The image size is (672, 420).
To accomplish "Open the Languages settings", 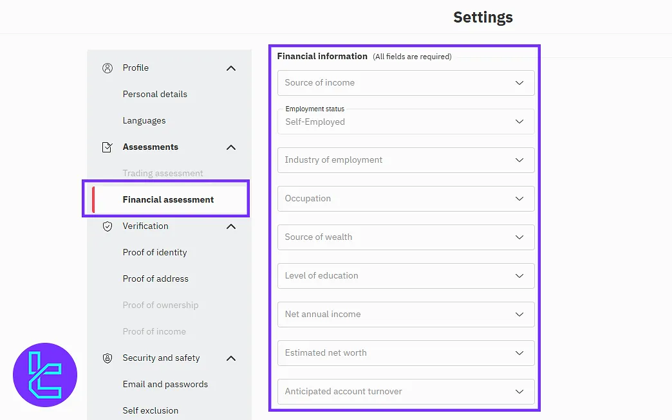I will tap(144, 121).
